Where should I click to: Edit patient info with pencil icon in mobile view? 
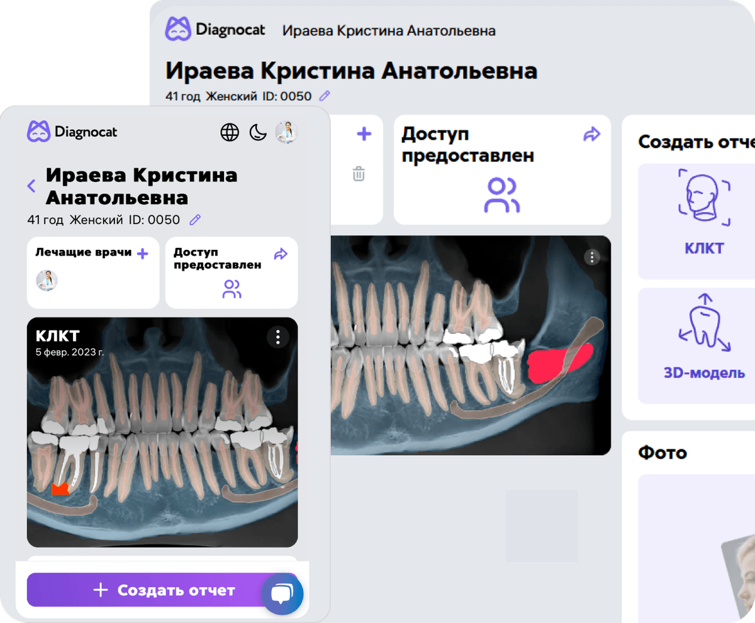pyautogui.click(x=195, y=220)
